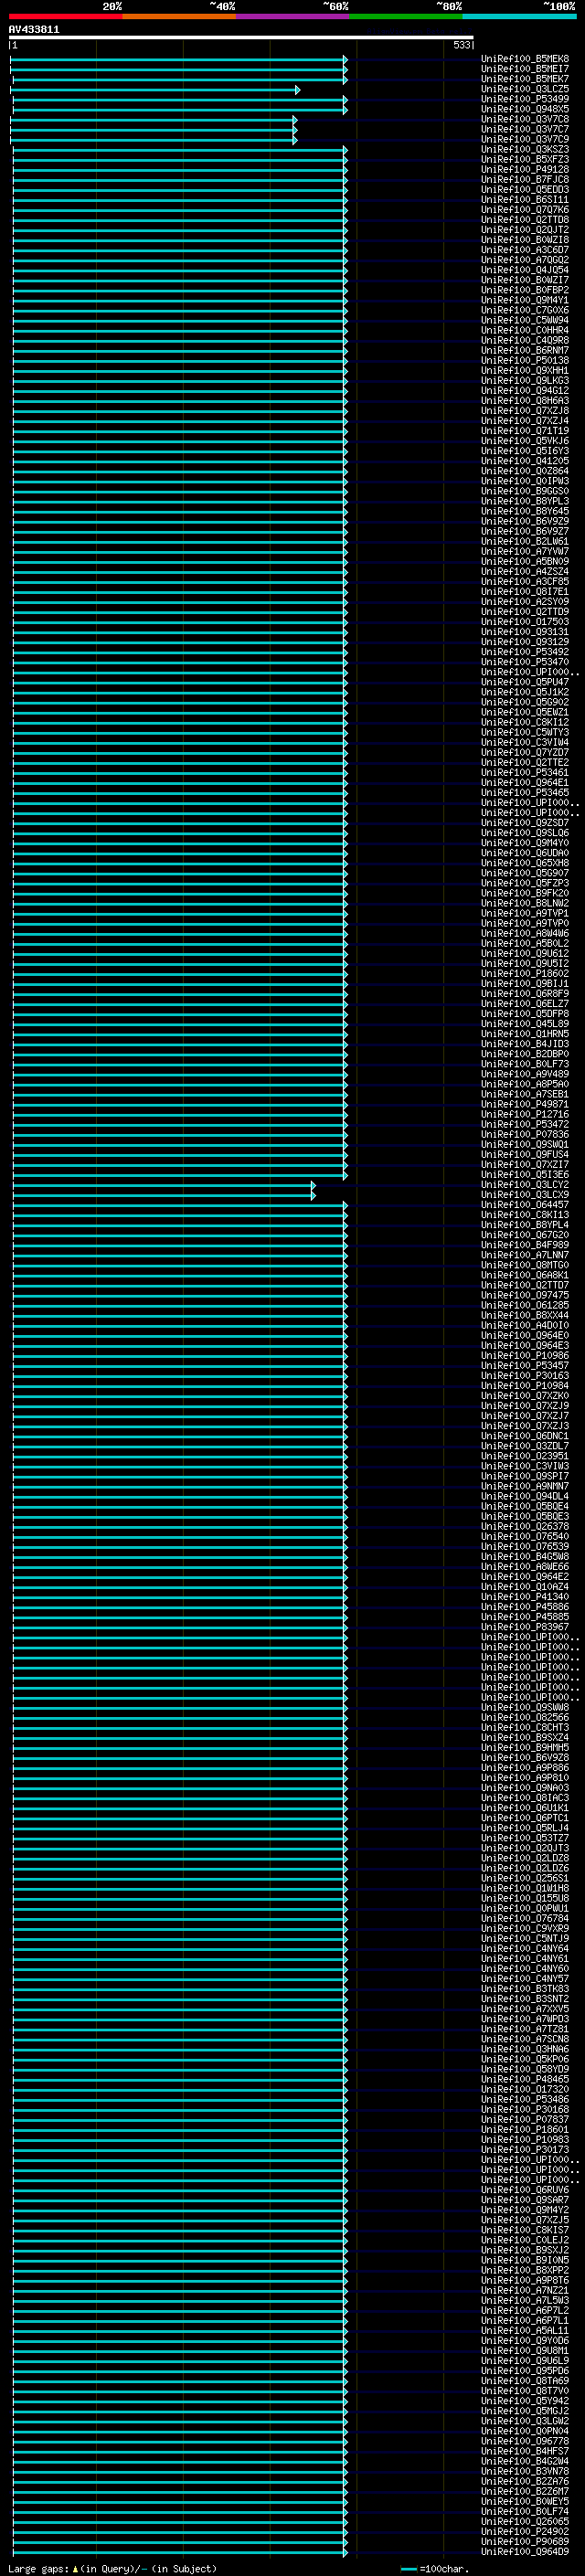Click the text UniRef100_Q9XHH1

524,370
